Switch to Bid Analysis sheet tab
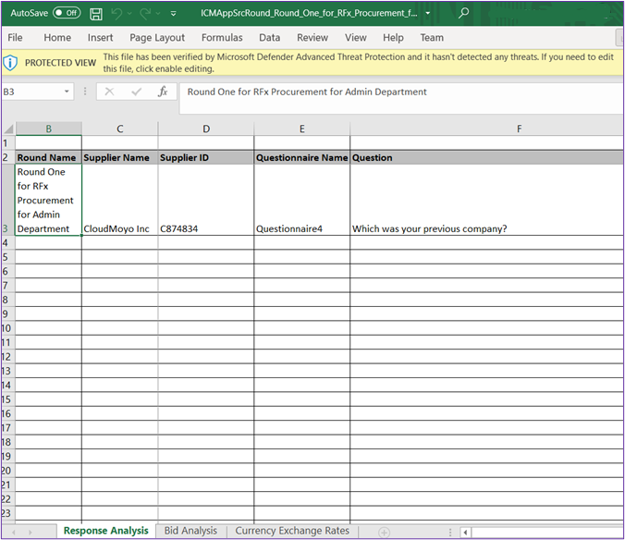 click(x=190, y=531)
